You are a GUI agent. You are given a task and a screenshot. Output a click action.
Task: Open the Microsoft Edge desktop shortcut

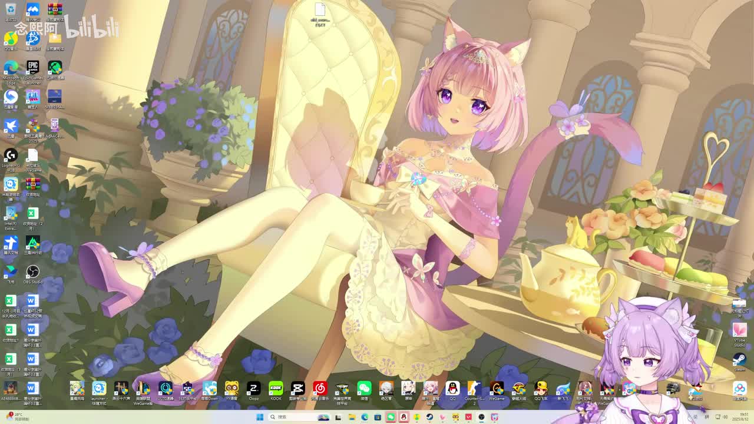pyautogui.click(x=11, y=71)
